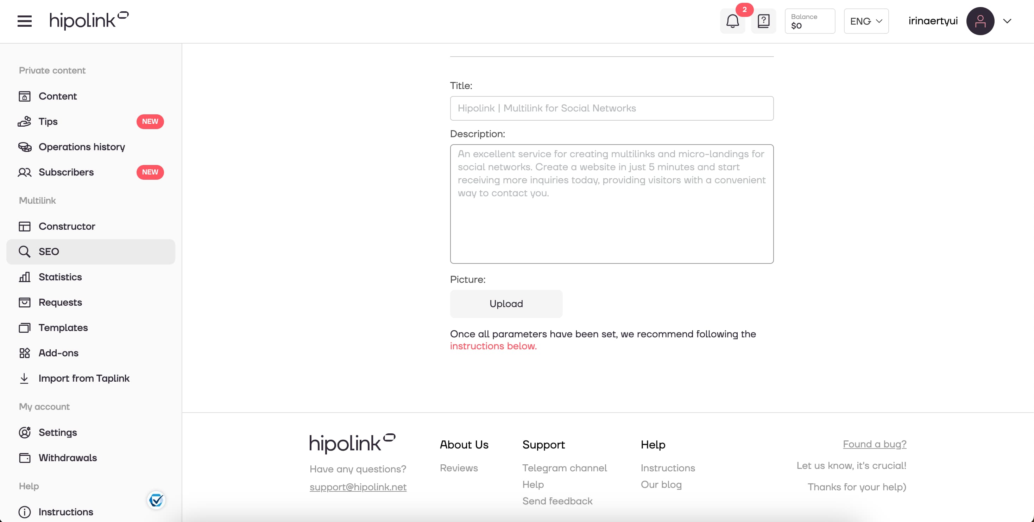Click the blue checkmark badge icon
The image size is (1034, 522).
click(156, 500)
